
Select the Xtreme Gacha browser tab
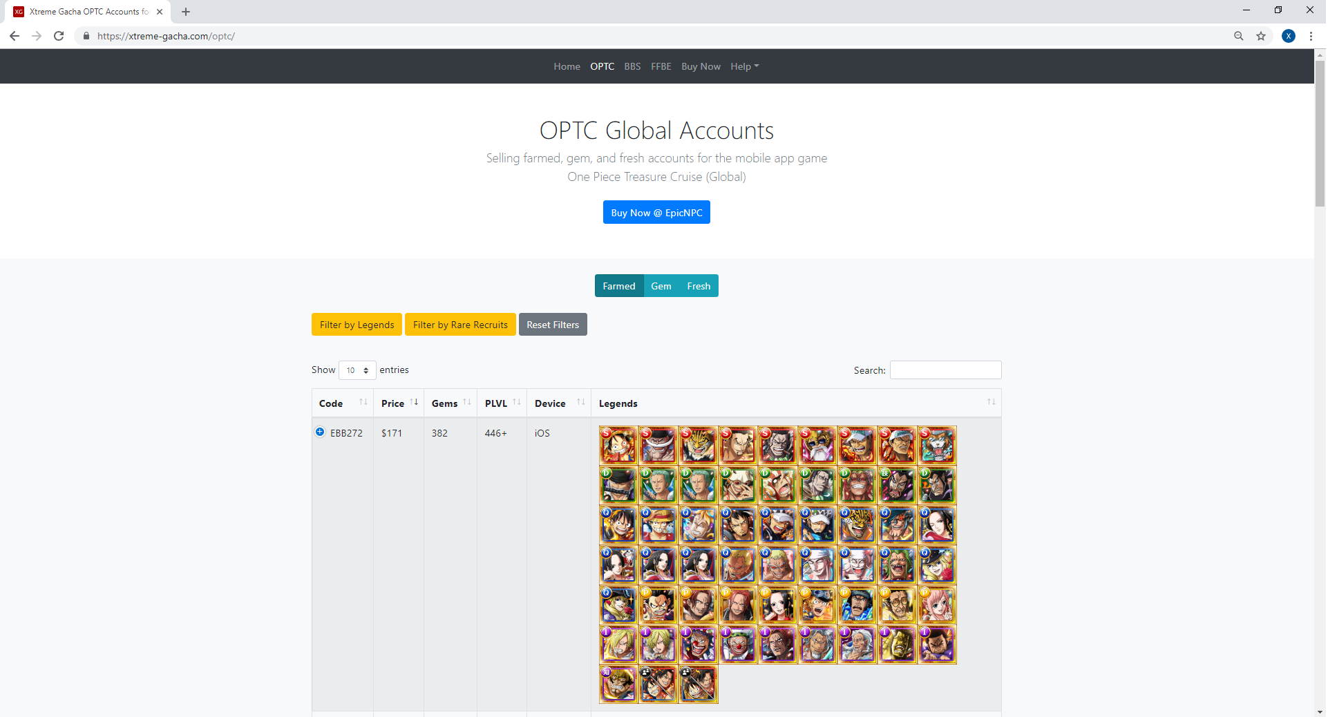click(x=86, y=12)
